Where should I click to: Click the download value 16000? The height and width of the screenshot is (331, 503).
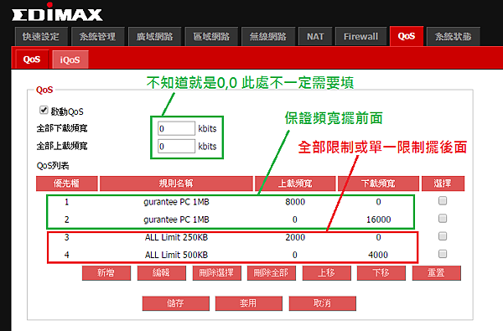tap(379, 220)
